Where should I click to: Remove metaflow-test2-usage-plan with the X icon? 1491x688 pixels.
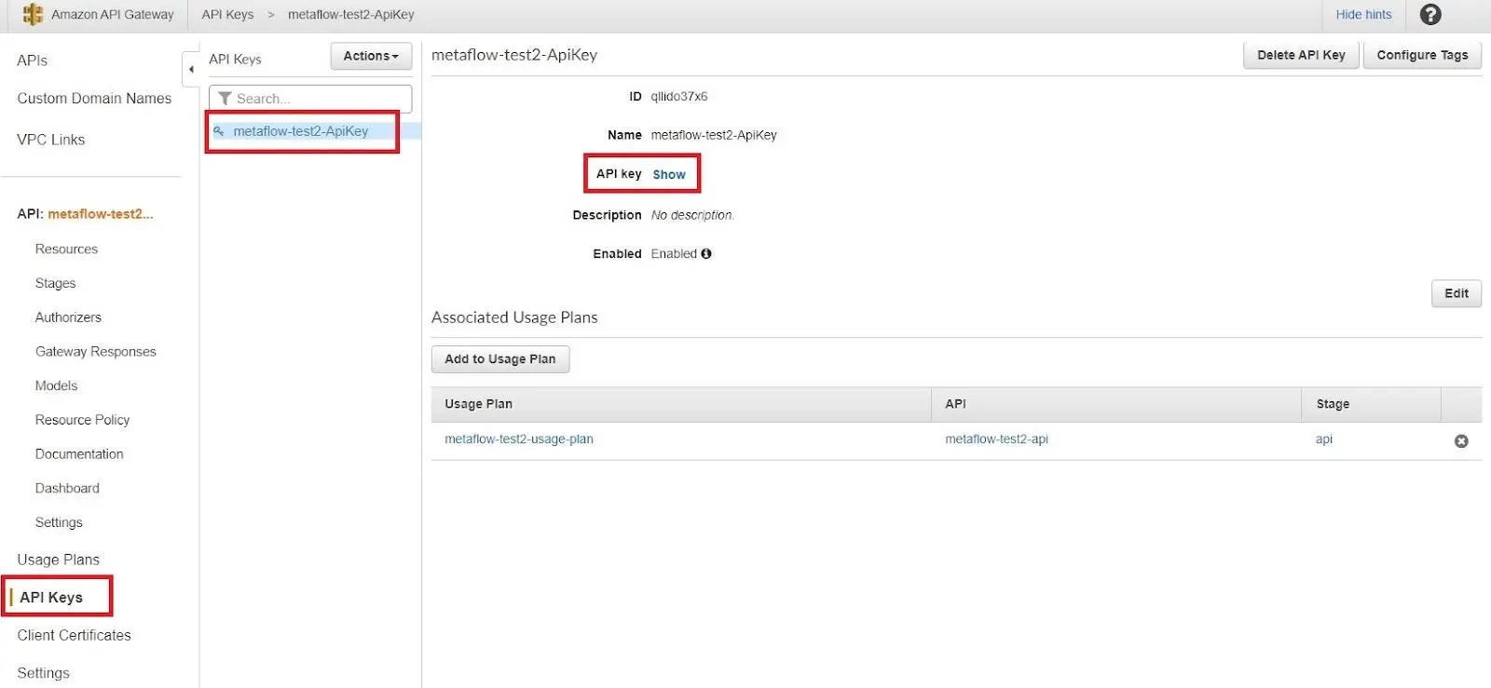[1461, 440]
